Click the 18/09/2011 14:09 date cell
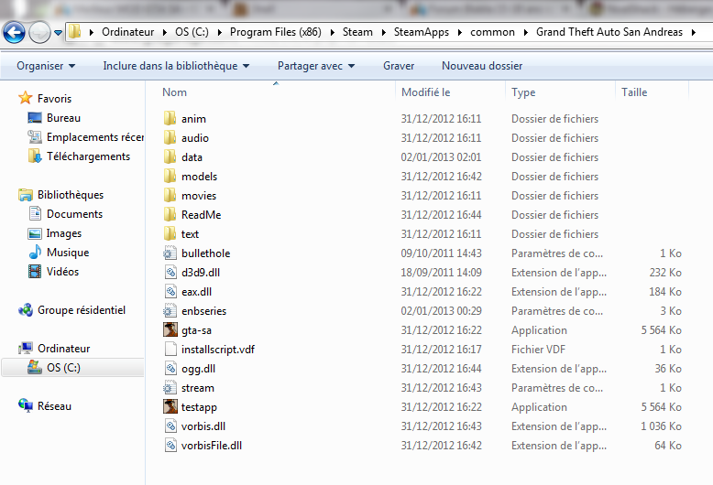This screenshot has height=485, width=713. 441,273
